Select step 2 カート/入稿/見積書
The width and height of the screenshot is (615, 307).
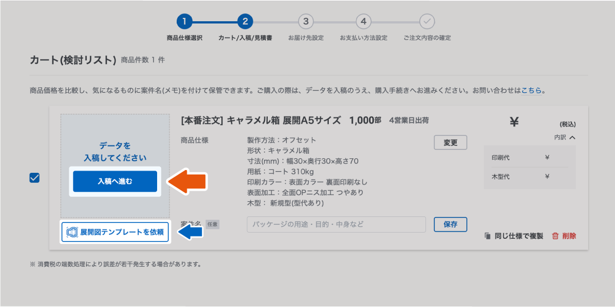(245, 22)
